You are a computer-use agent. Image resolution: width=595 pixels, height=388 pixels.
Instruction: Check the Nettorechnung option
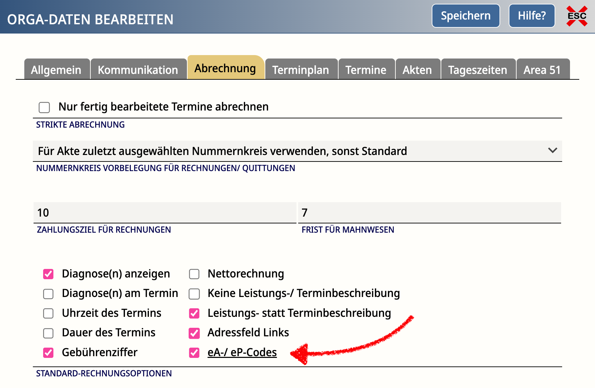(x=194, y=274)
